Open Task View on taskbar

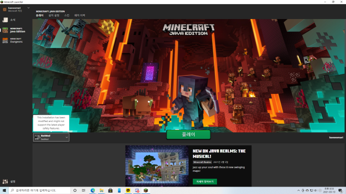pyautogui.click(x=83, y=190)
